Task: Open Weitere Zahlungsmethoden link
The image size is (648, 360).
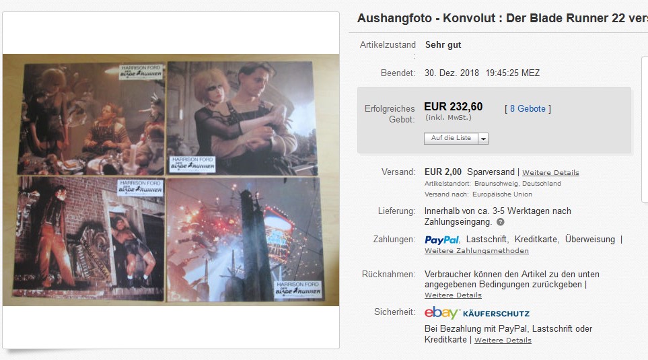Action: coord(476,251)
